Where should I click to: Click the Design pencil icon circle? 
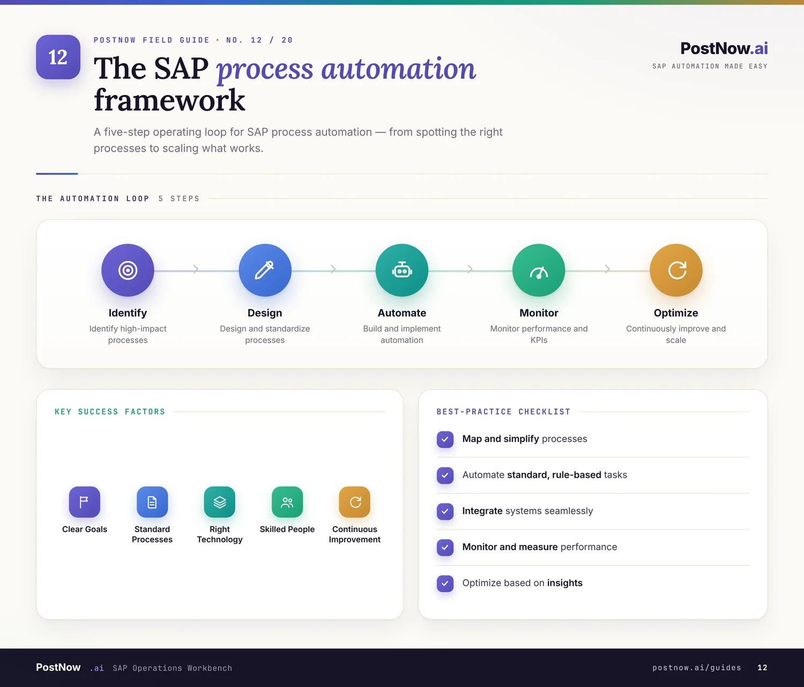[265, 270]
